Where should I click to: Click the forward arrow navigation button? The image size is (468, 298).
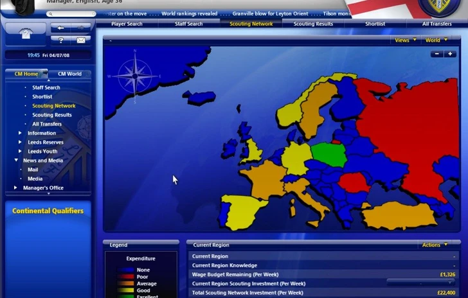[x=80, y=28]
